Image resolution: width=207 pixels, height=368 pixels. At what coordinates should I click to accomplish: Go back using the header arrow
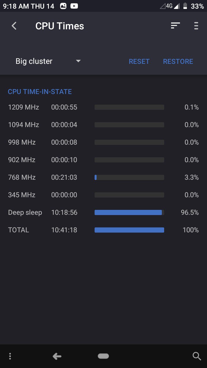pyautogui.click(x=14, y=26)
